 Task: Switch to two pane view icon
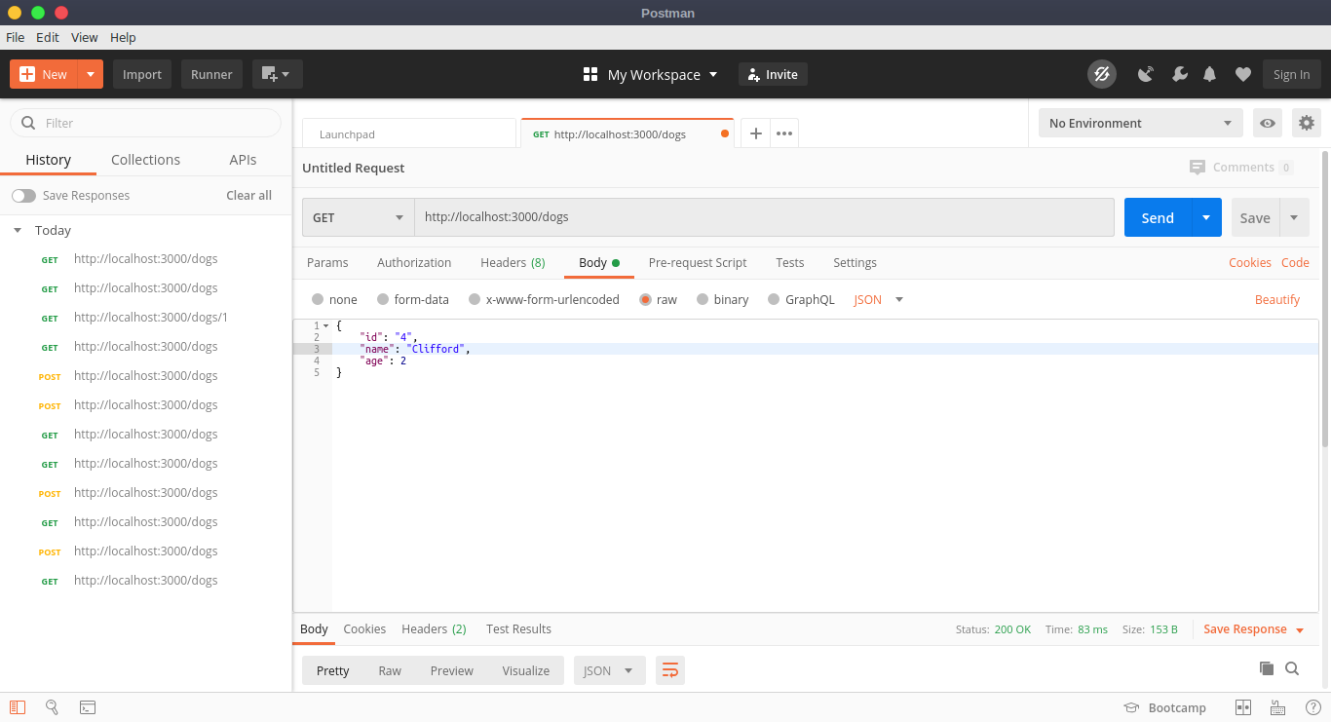pyautogui.click(x=1242, y=707)
